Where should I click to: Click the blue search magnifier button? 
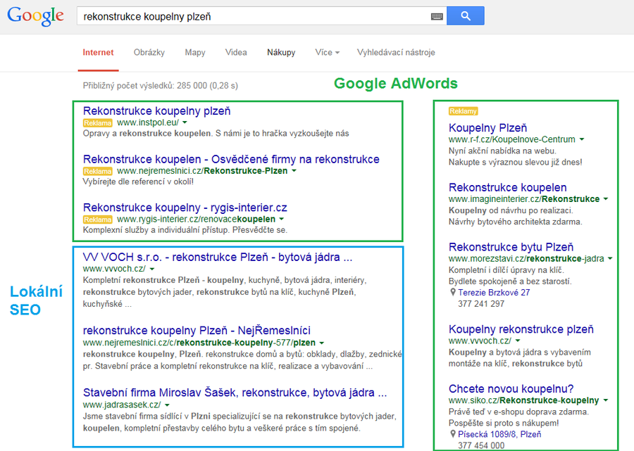tap(466, 15)
